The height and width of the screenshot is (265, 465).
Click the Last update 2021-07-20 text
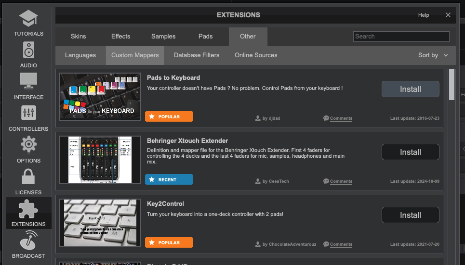coord(414,244)
